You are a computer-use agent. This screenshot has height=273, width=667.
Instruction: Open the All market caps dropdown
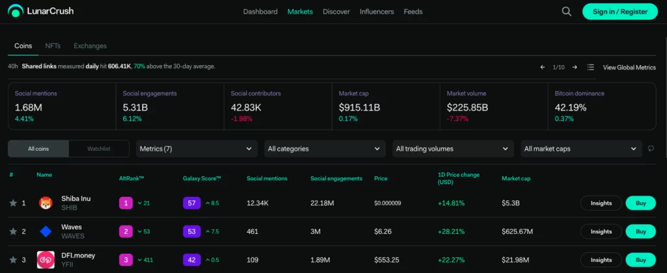click(581, 149)
